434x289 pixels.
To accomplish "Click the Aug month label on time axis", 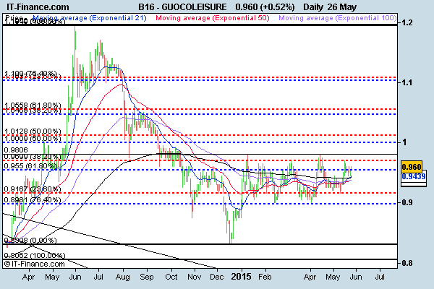I will pos(122,277).
